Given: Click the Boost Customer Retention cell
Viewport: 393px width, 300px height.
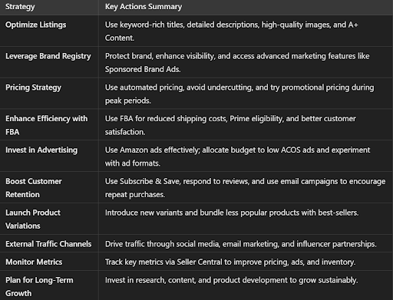Looking at the screenshot, I should pyautogui.click(x=34, y=188).
